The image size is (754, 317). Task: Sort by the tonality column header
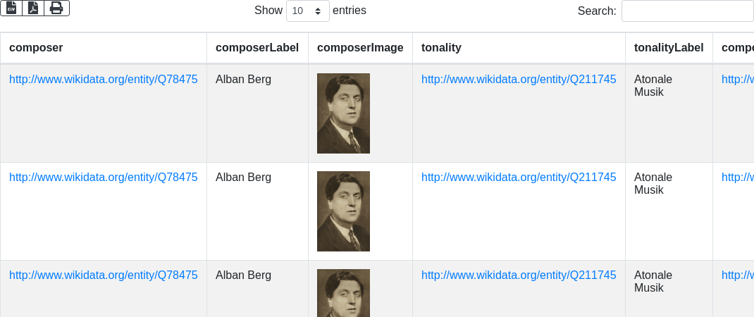[441, 48]
